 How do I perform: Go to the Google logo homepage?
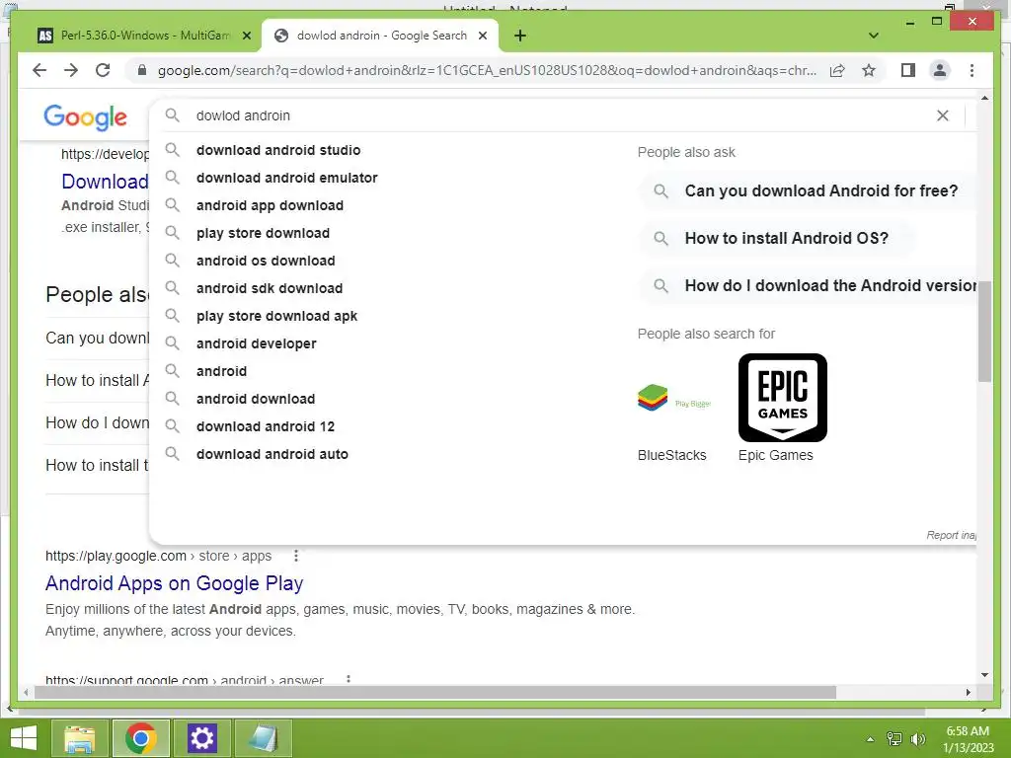tap(85, 116)
